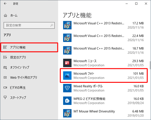Click the Microsoft ニュース app icon
The width and height of the screenshot is (151, 120).
[x=67, y=63]
